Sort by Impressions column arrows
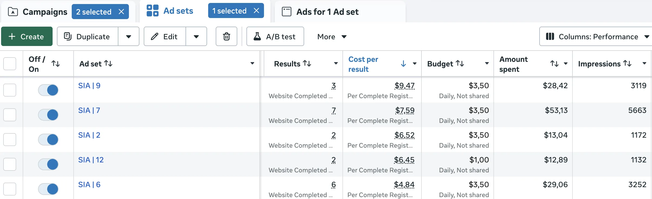The height and width of the screenshot is (199, 652). (x=627, y=63)
